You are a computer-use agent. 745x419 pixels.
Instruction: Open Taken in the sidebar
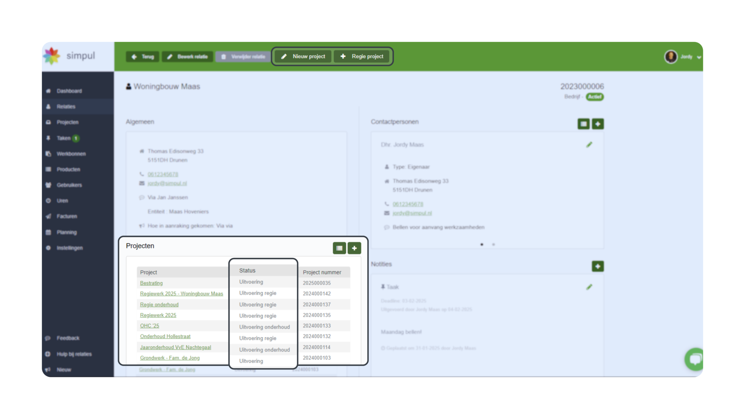(64, 138)
